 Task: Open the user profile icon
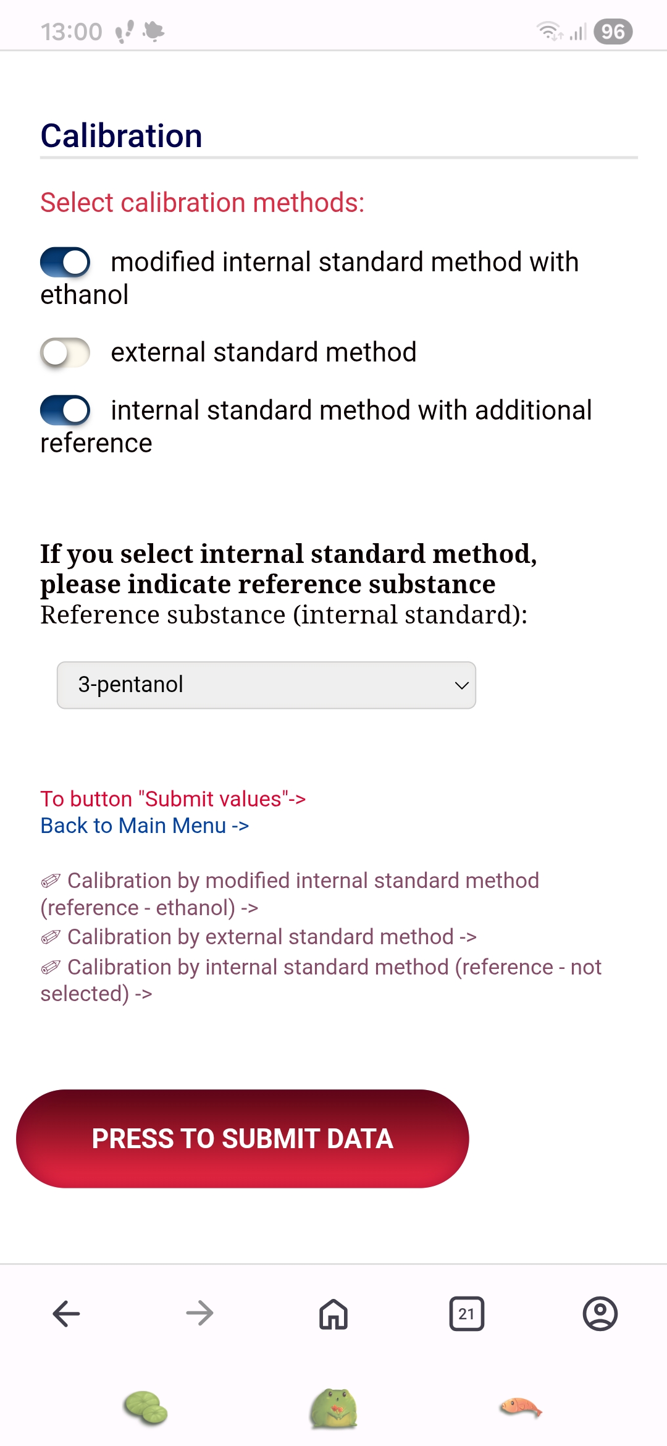(x=600, y=1314)
